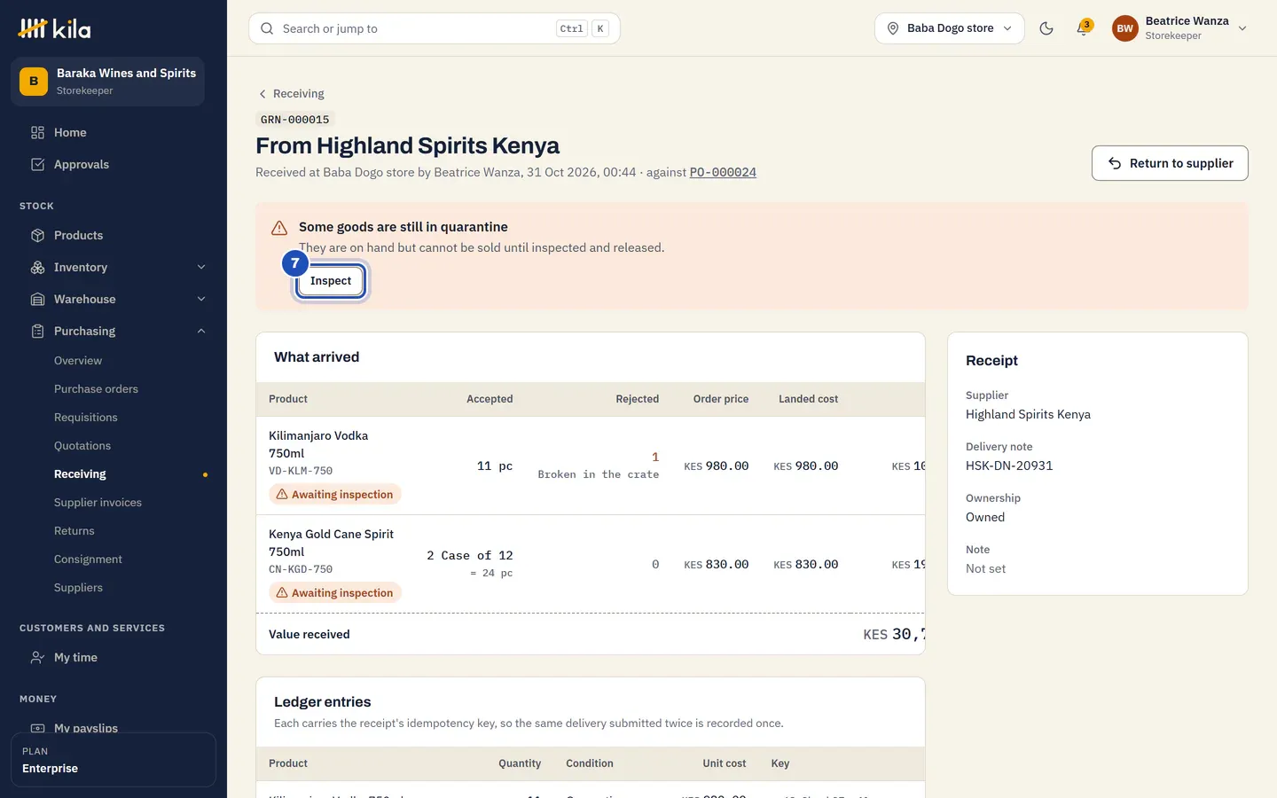Click the quarantine warning triangle icon
The image size is (1277, 798).
coord(279,228)
